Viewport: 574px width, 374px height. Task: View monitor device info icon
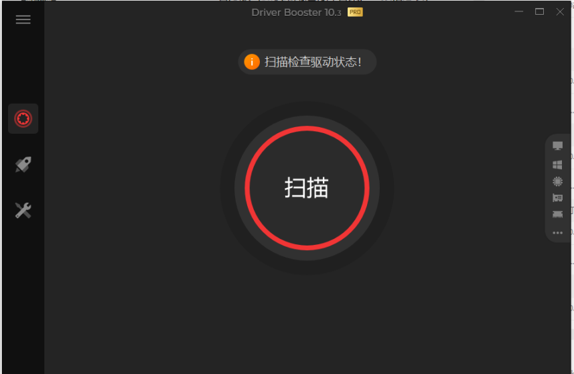click(557, 146)
